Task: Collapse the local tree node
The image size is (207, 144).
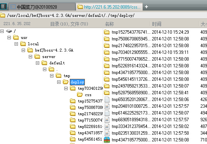Action: tap(16, 44)
